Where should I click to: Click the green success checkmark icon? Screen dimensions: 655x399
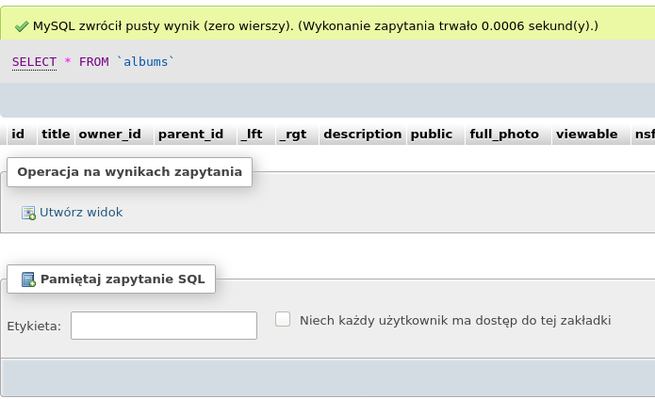click(x=22, y=26)
